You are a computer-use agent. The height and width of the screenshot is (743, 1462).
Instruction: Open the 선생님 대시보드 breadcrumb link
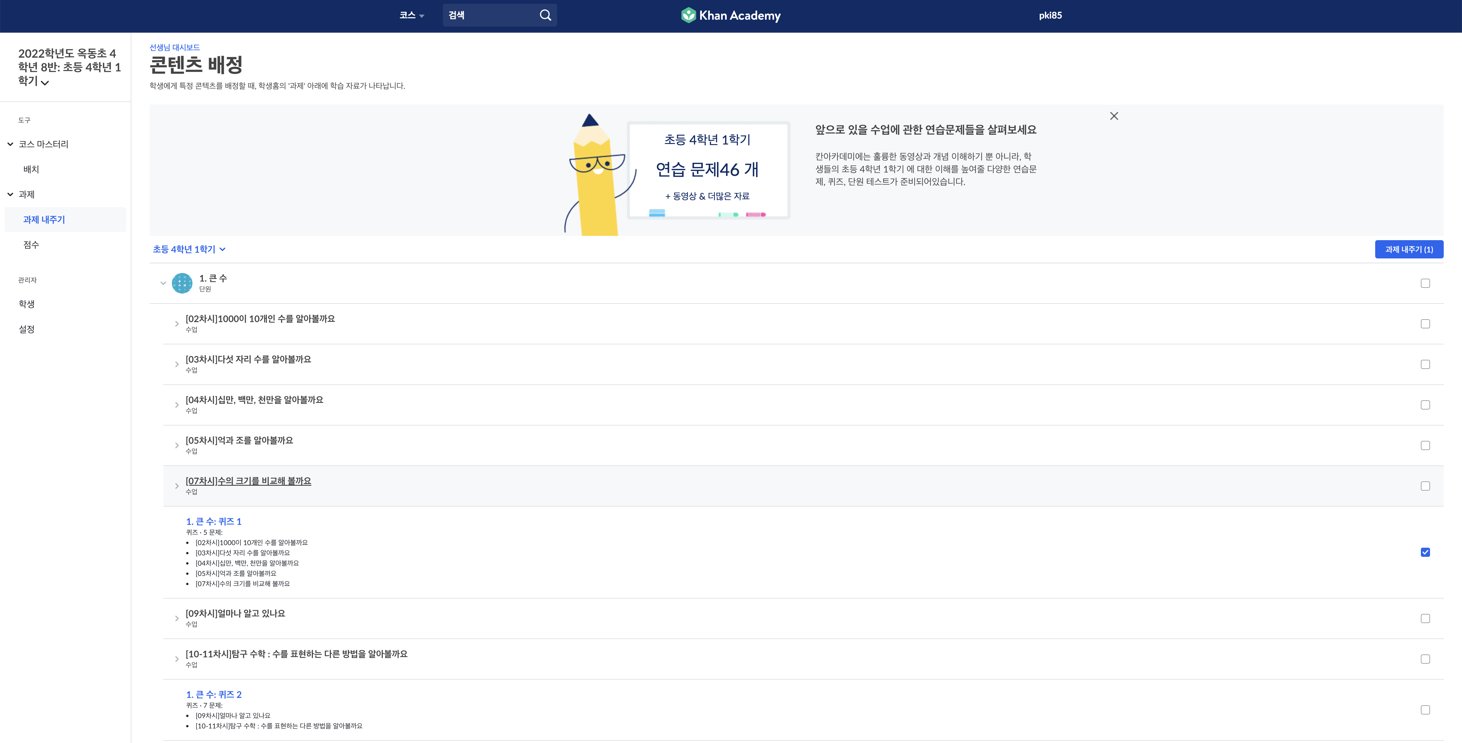pos(174,47)
